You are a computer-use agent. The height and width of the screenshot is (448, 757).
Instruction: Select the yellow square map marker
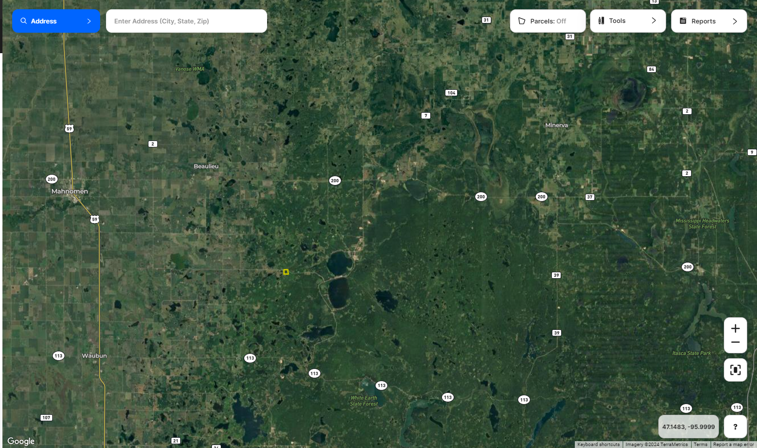286,272
